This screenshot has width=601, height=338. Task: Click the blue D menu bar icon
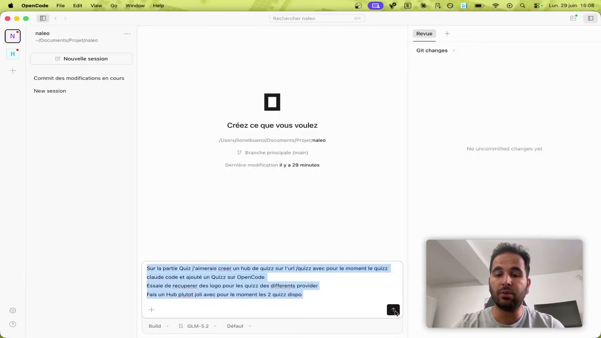click(463, 6)
